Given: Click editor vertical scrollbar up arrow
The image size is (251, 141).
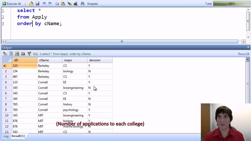Looking at the screenshot, I should pos(248,10).
